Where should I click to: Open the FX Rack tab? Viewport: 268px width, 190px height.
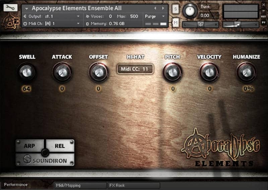pos(134,185)
